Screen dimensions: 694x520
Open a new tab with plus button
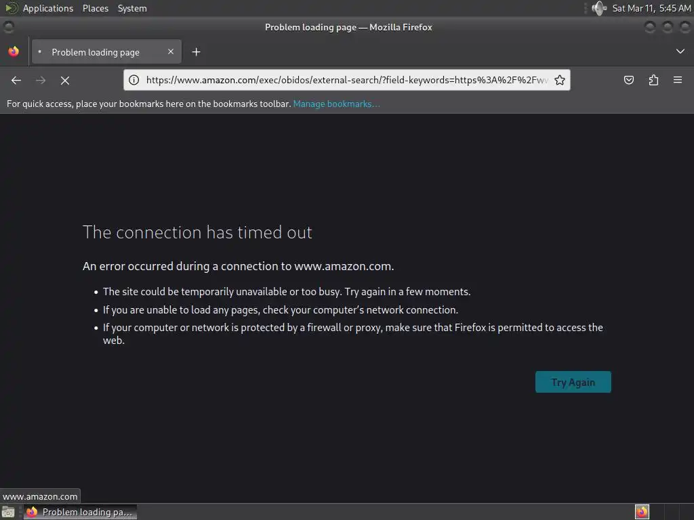tap(196, 52)
